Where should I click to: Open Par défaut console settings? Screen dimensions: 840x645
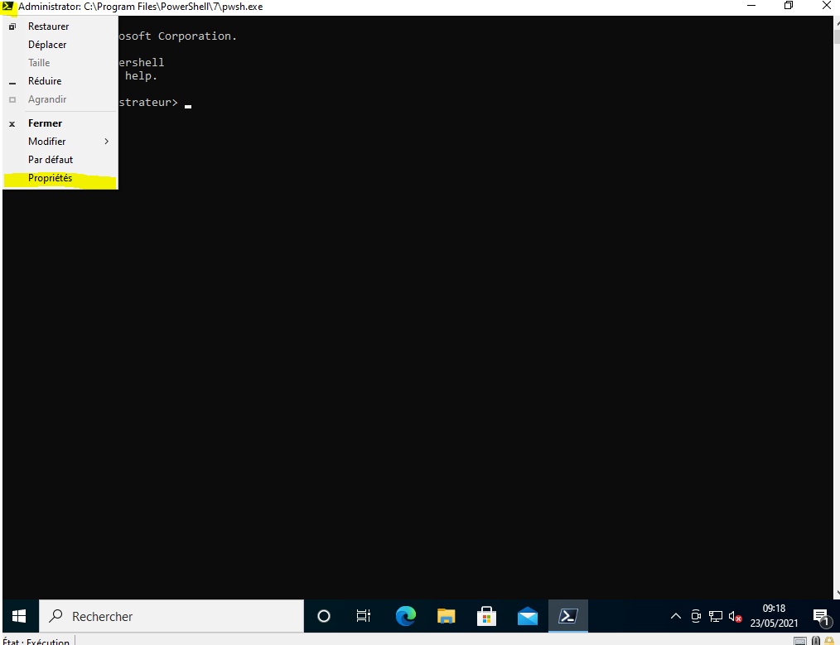pyautogui.click(x=51, y=160)
